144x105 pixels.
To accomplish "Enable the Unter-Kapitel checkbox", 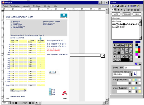I will coord(130,88).
